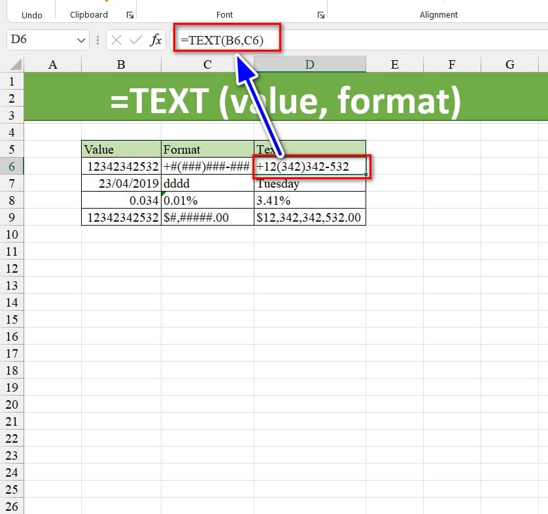Screen dimensions: 548x514
Task: Click the Cancel X icon in formula bar
Action: [x=116, y=41]
